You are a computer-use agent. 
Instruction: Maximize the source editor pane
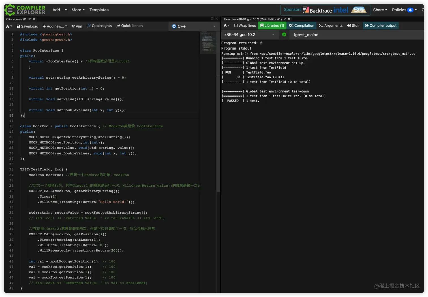(212, 19)
